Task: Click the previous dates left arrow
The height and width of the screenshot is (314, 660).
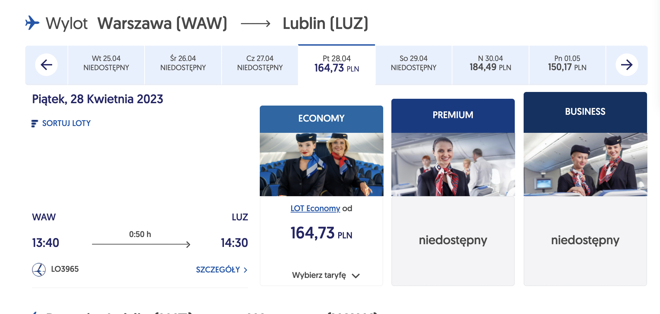Action: [x=46, y=65]
